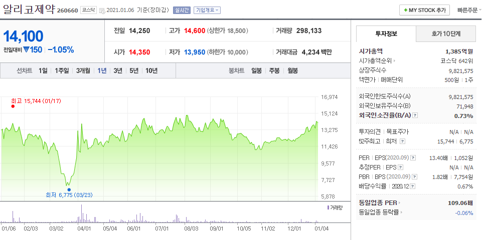
Task: Switch to 주봉 candle chart
Action: (274, 71)
